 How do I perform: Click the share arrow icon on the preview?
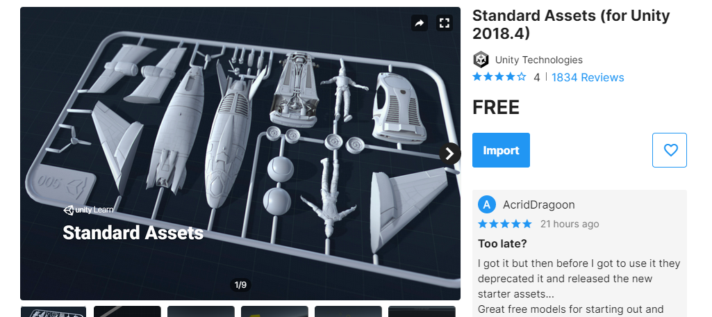point(420,23)
